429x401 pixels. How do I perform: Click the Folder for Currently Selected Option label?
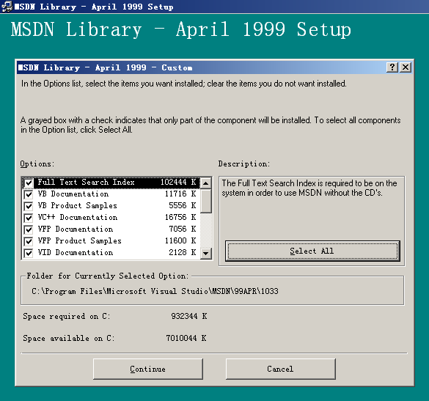click(x=108, y=276)
